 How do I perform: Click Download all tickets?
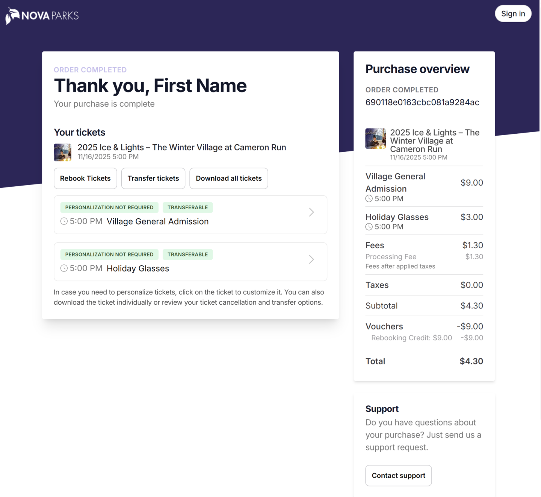point(228,178)
